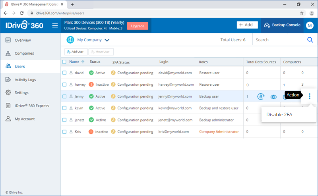Click the Companies hierarchy icon in sidebar
The image size is (318, 196).
[x=8, y=53]
